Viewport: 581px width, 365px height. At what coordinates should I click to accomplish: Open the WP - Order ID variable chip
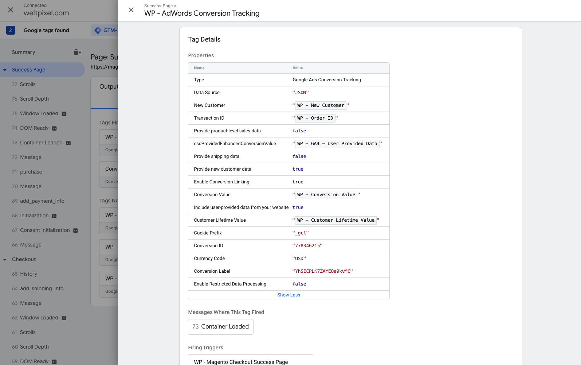[315, 118]
